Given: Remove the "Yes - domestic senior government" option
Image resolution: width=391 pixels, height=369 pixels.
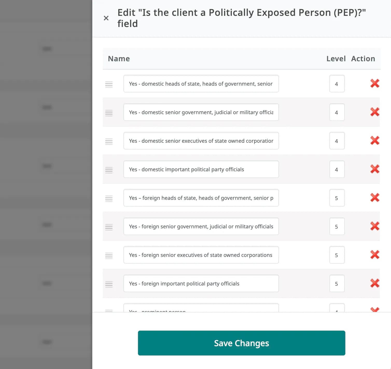Looking at the screenshot, I should coord(375,112).
